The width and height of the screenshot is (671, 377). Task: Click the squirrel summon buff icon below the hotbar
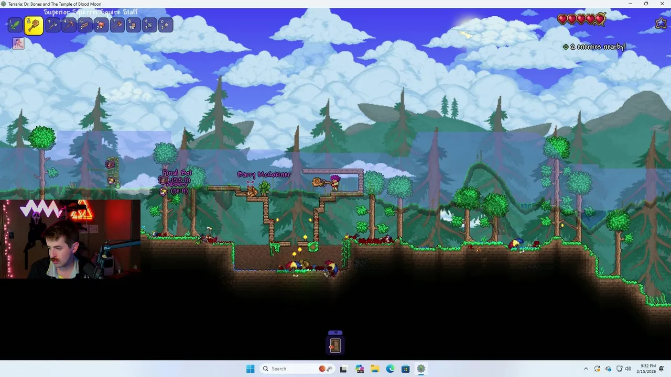pos(18,43)
